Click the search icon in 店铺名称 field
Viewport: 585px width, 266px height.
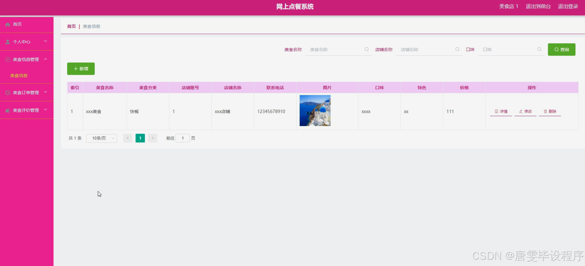tap(457, 49)
